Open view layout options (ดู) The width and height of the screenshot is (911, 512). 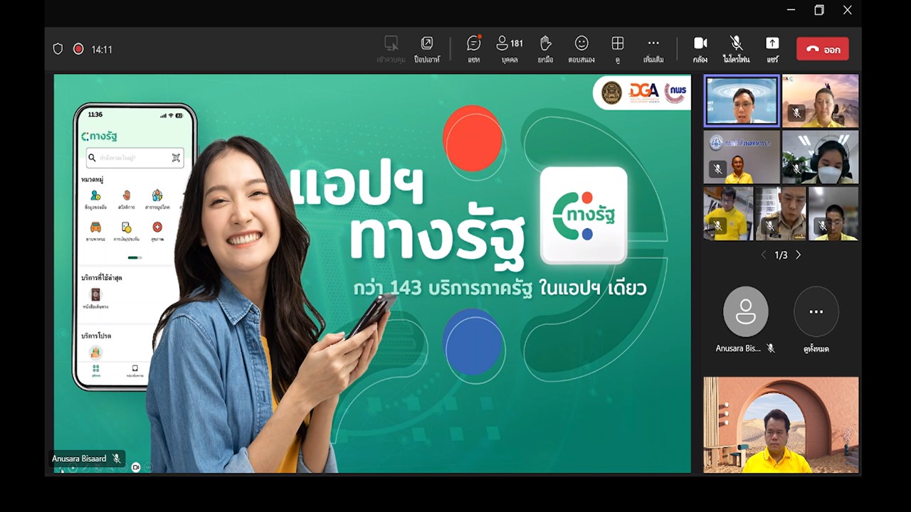618,49
